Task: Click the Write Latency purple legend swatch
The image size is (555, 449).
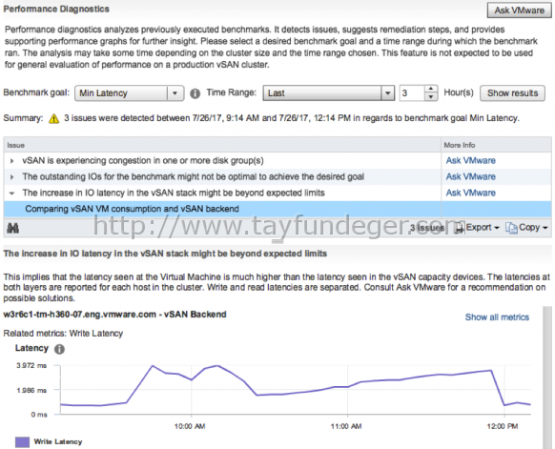Action: 22,442
